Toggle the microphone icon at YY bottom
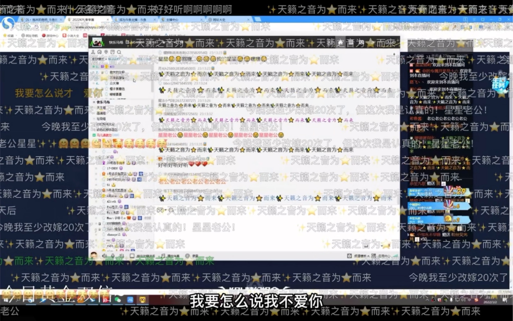The height and width of the screenshot is (321, 513). (x=113, y=256)
